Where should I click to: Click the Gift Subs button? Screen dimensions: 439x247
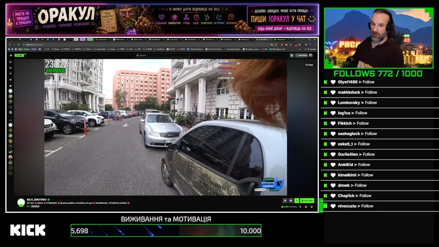coord(307,201)
